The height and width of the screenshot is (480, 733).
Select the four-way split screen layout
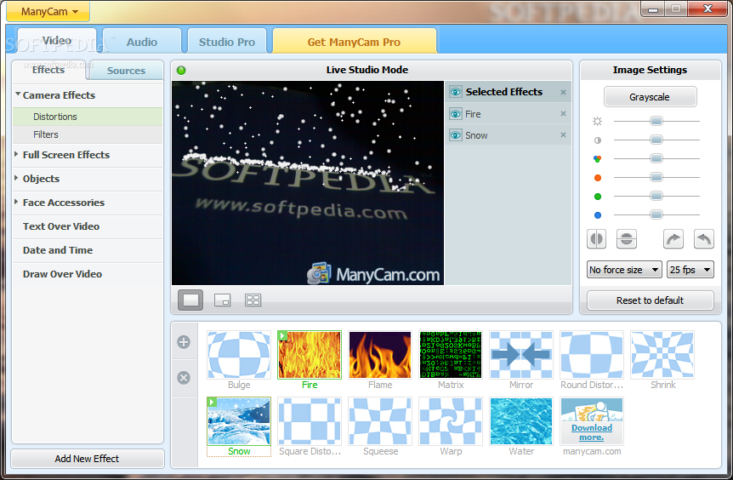[x=253, y=300]
